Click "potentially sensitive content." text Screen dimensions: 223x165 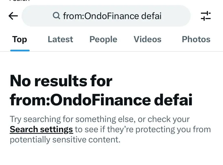click(x=65, y=140)
